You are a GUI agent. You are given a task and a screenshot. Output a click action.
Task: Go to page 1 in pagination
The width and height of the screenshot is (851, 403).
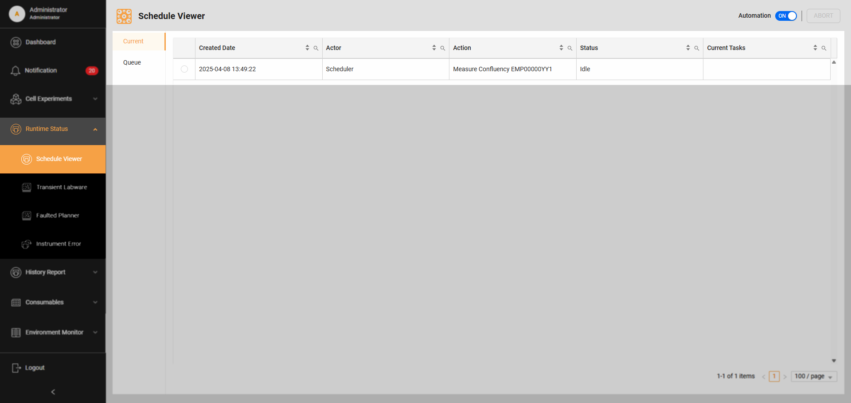tap(774, 376)
